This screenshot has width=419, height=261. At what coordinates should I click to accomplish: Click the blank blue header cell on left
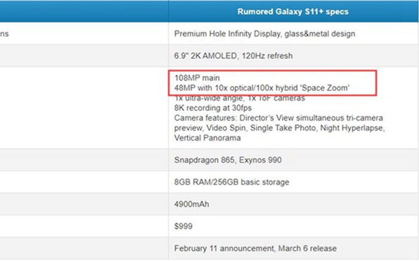click(84, 11)
